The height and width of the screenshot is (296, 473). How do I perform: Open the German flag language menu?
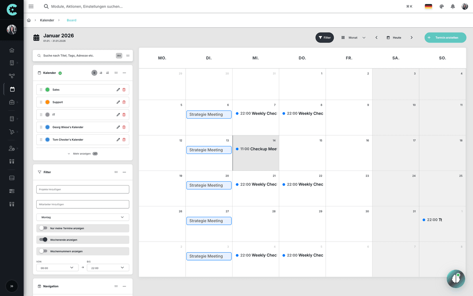coord(429,6)
